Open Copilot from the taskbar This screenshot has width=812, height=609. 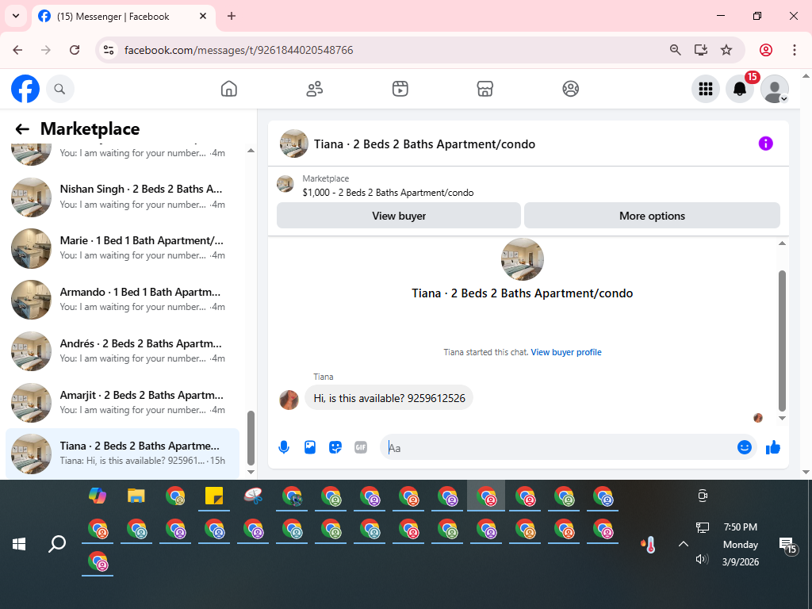pyautogui.click(x=98, y=496)
